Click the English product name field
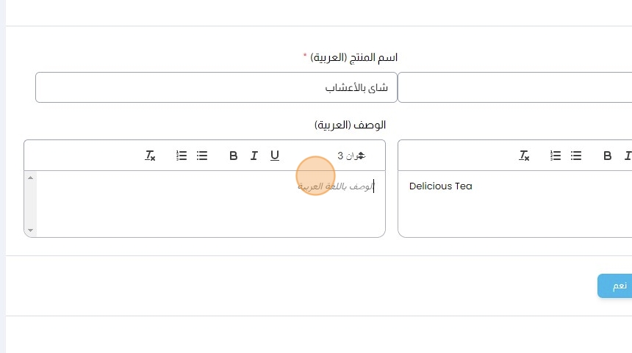The image size is (632, 353). [x=514, y=87]
